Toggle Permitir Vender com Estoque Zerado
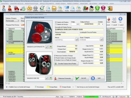Viewport: 131px width, 98px height. (55, 58)
